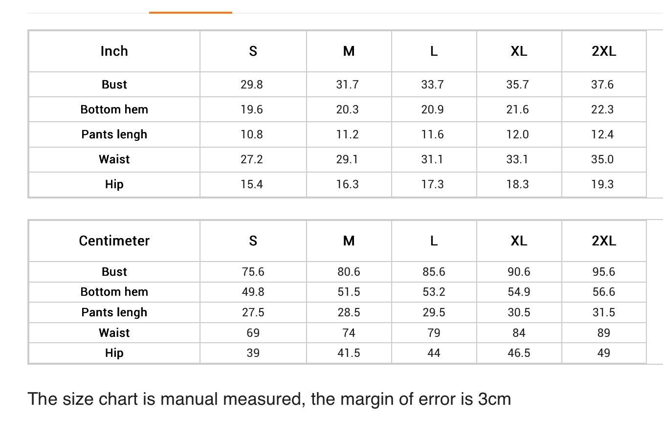Click the 41.5 hip value for M
The width and height of the screenshot is (663, 440).
click(349, 353)
